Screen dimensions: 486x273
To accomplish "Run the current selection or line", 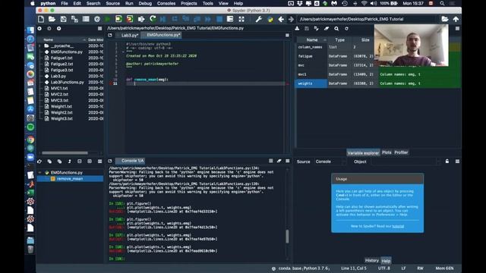I will (141, 19).
